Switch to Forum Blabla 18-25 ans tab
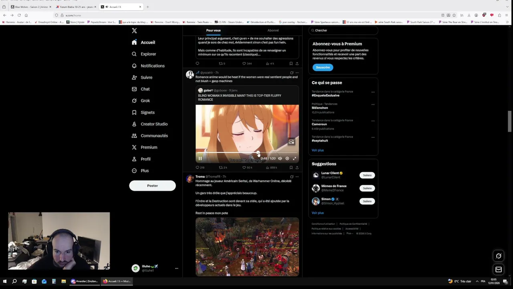The image size is (513, 289). coord(76,7)
